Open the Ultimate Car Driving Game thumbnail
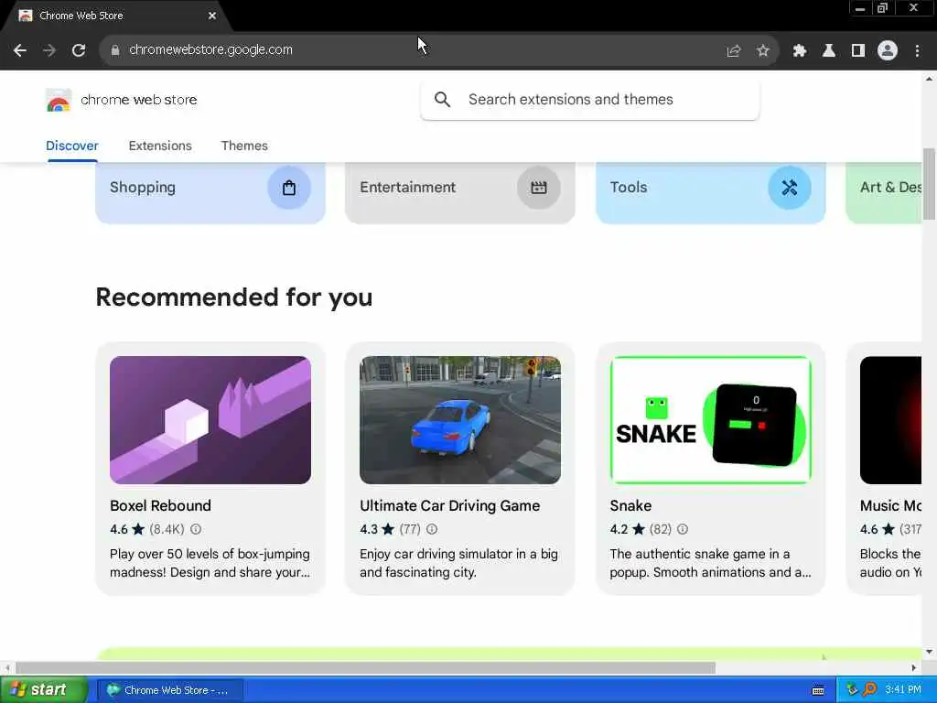 (x=460, y=420)
